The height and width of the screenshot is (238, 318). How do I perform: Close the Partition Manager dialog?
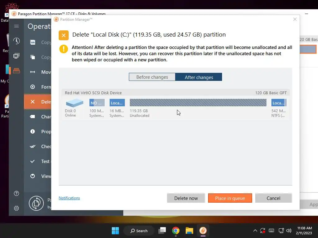click(x=295, y=19)
